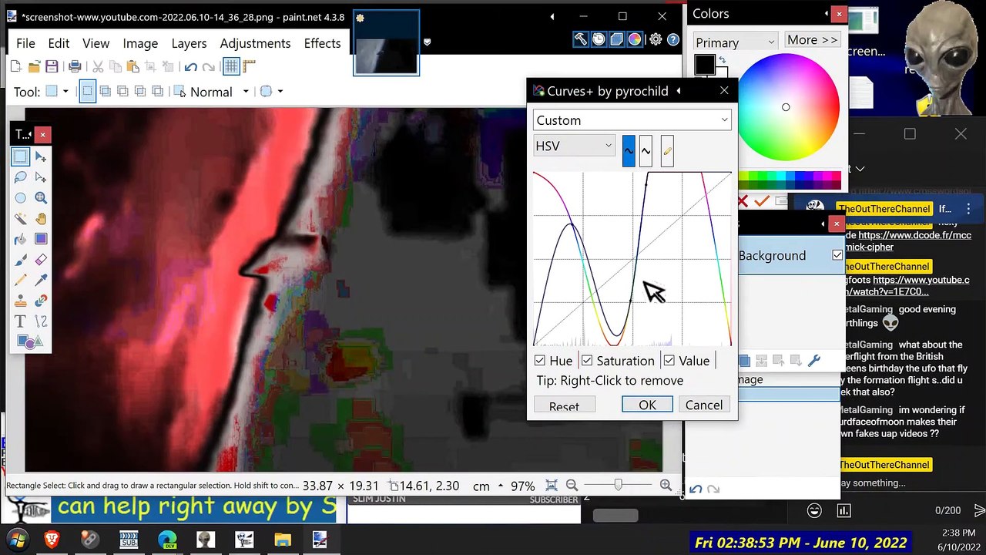
Task: Click the black primary color swatch
Action: tap(704, 66)
